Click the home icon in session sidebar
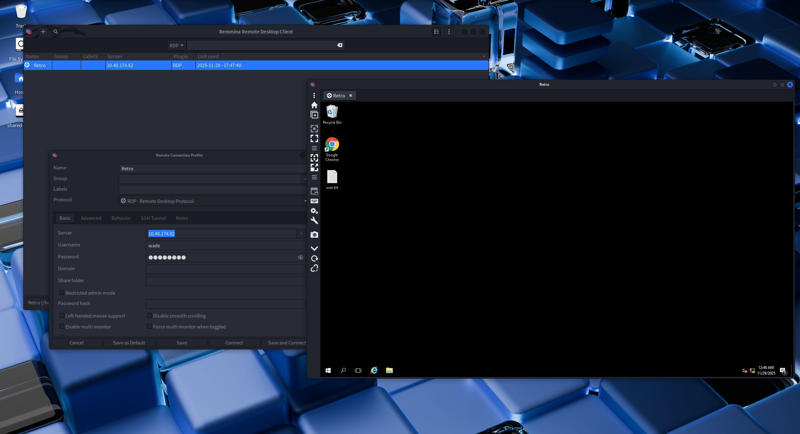The width and height of the screenshot is (800, 434). (314, 105)
